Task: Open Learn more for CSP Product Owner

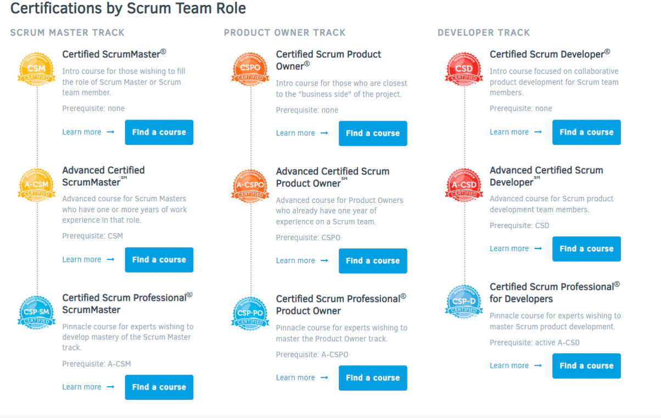Action: [302, 378]
